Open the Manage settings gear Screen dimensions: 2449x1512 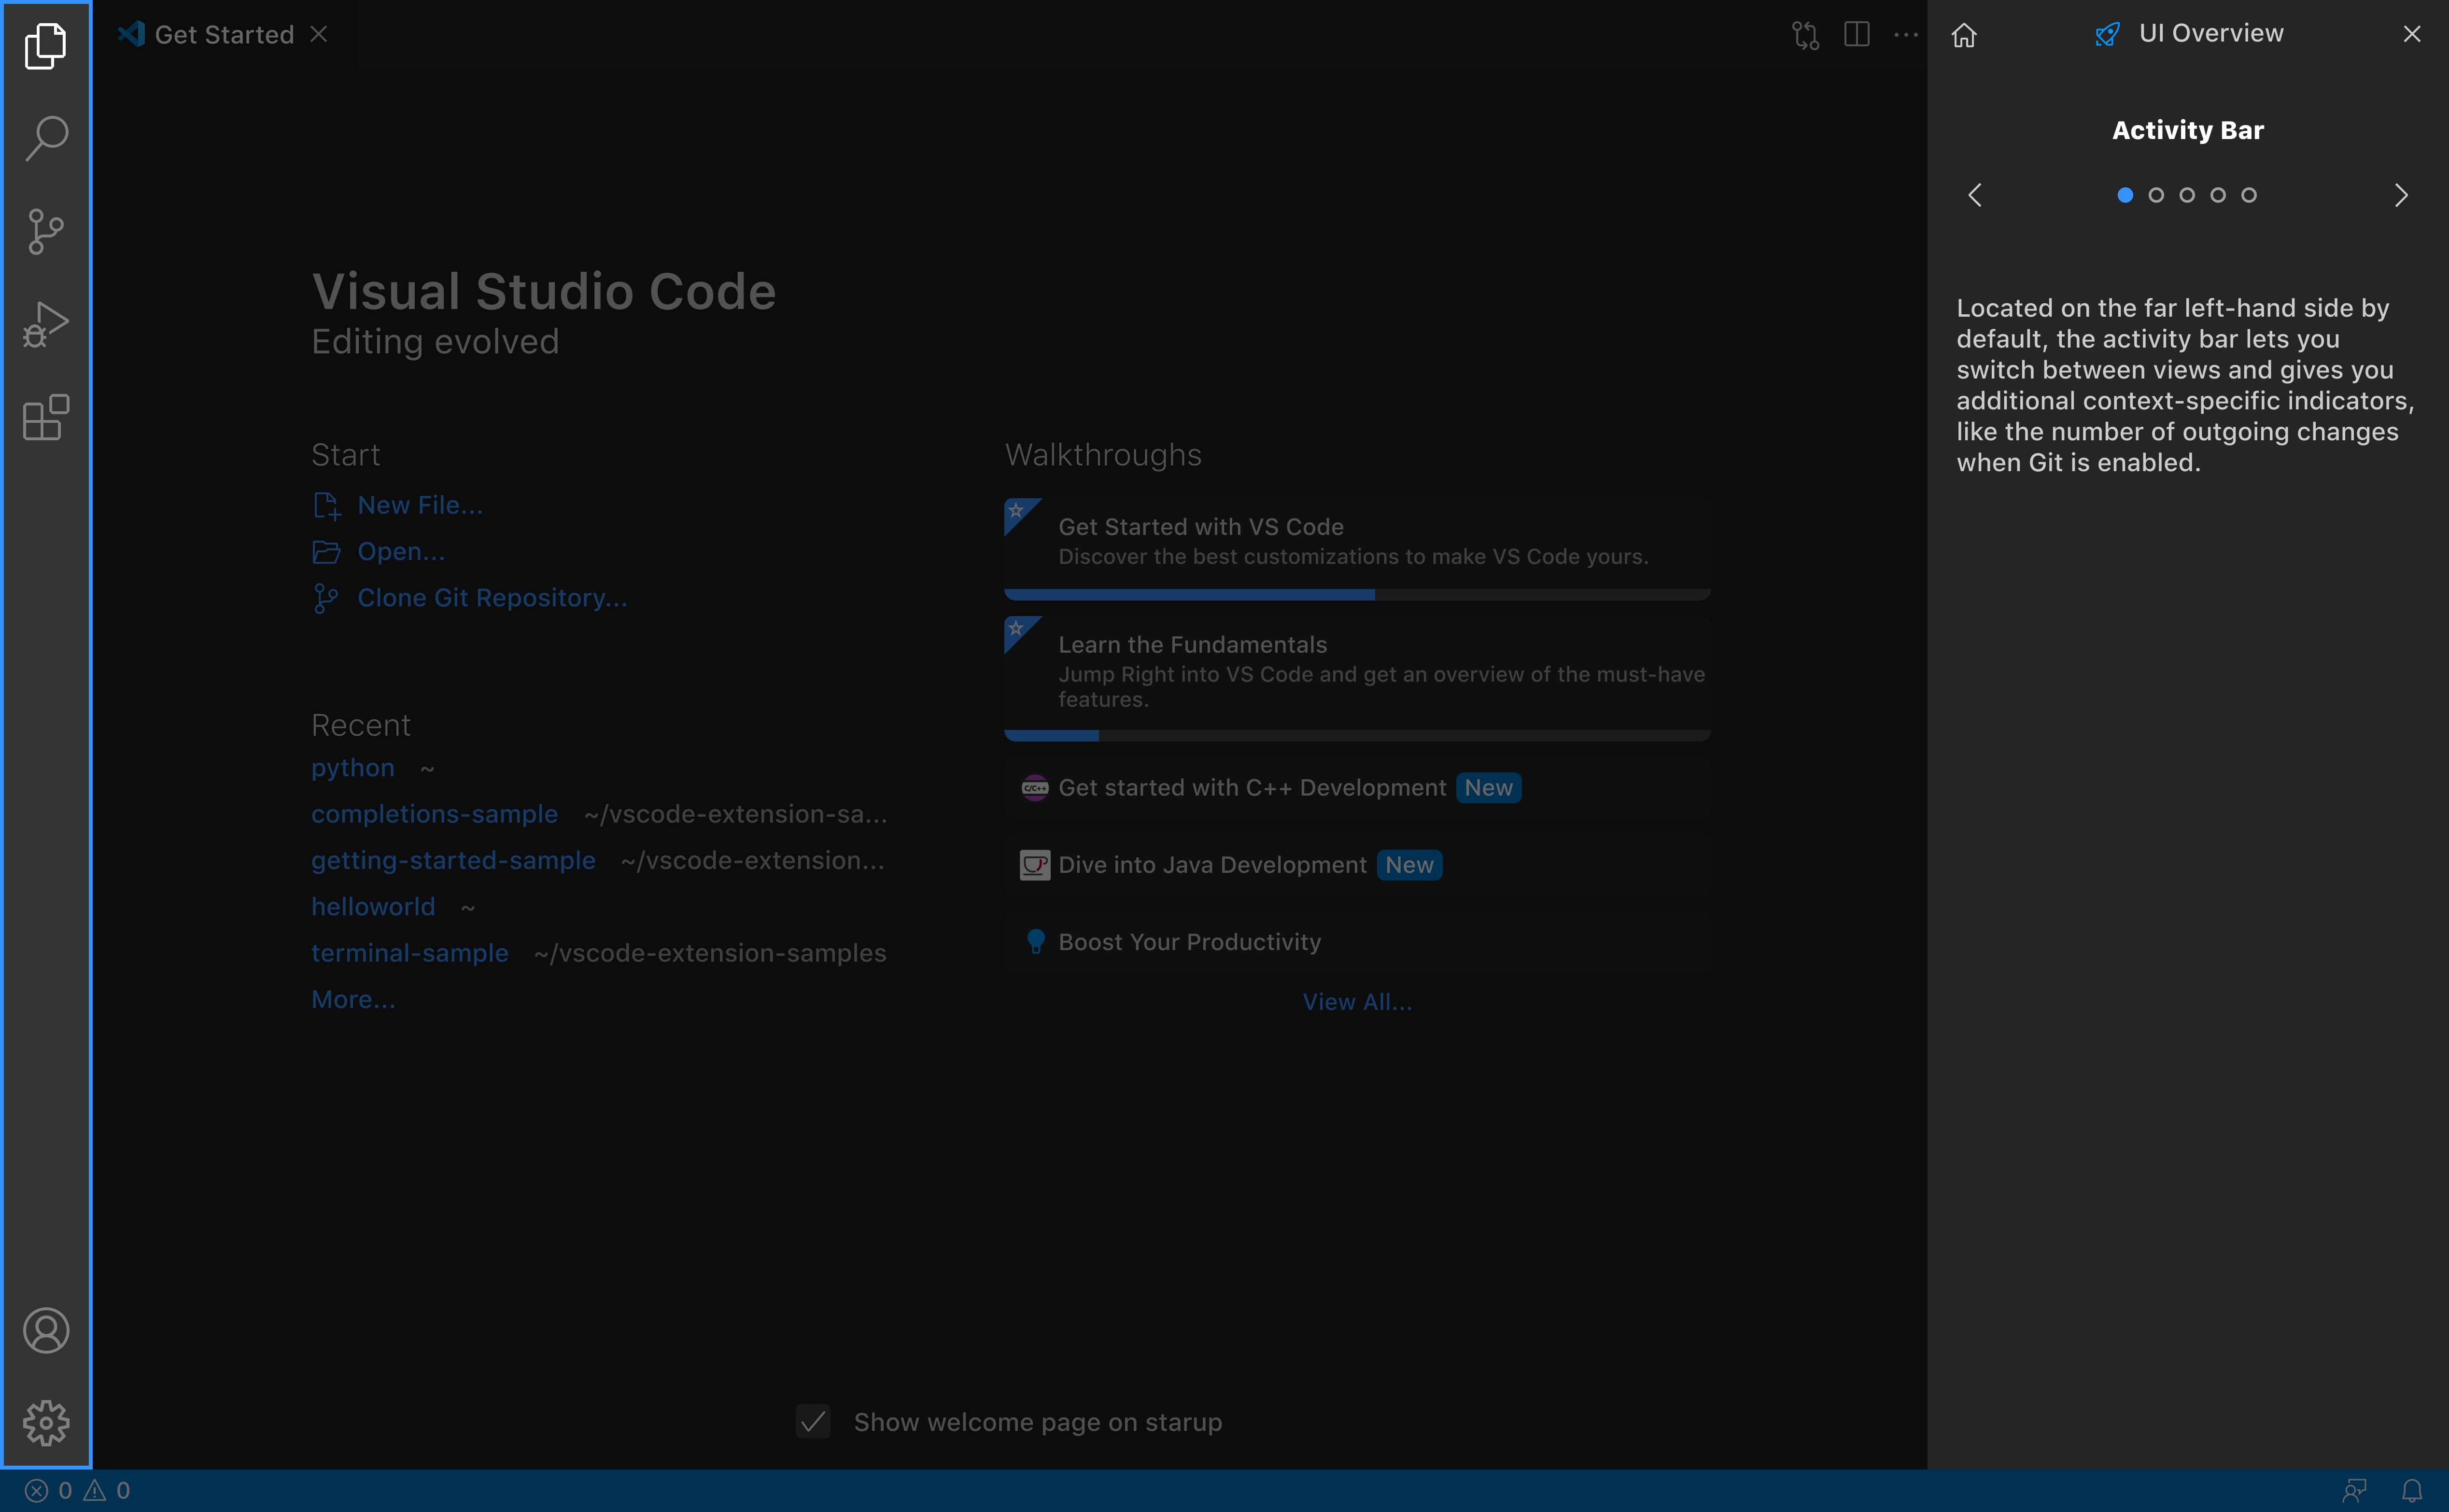click(x=45, y=1422)
